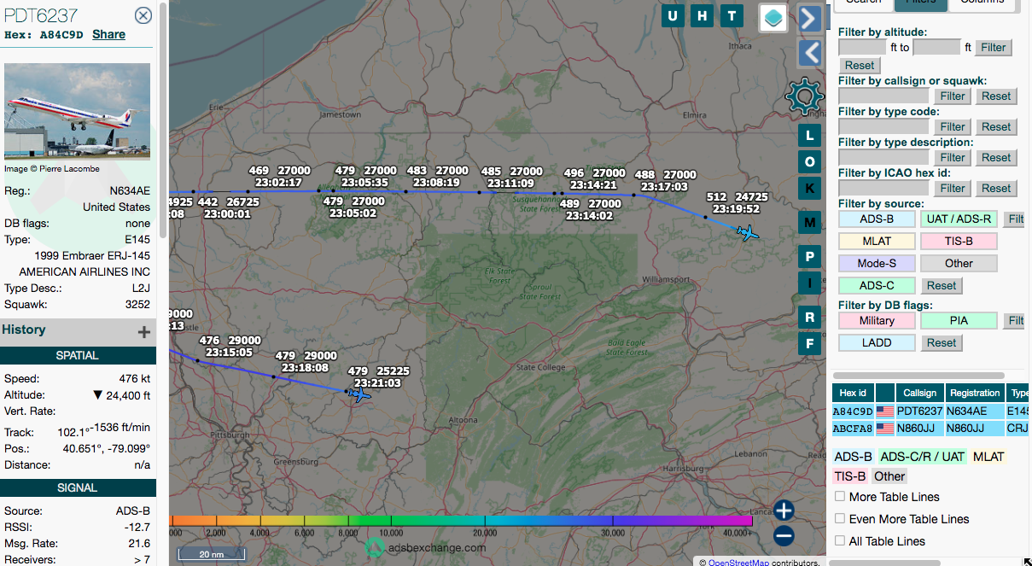Click the F map button
The image size is (1032, 566).
click(x=810, y=343)
